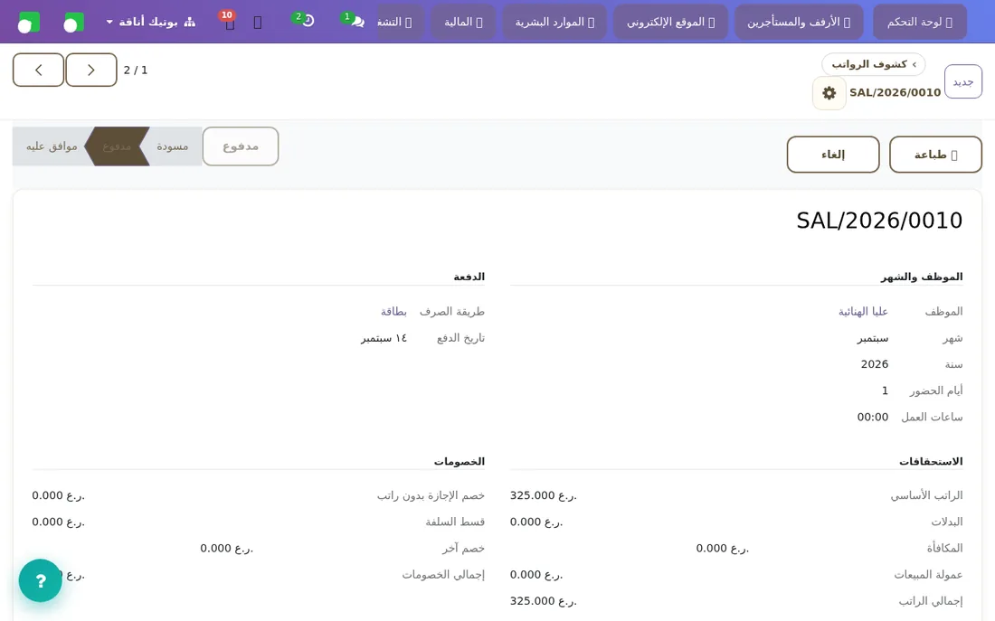Click the البدلات amount 0.000
Viewport: 995px width, 621px height.
click(536, 522)
